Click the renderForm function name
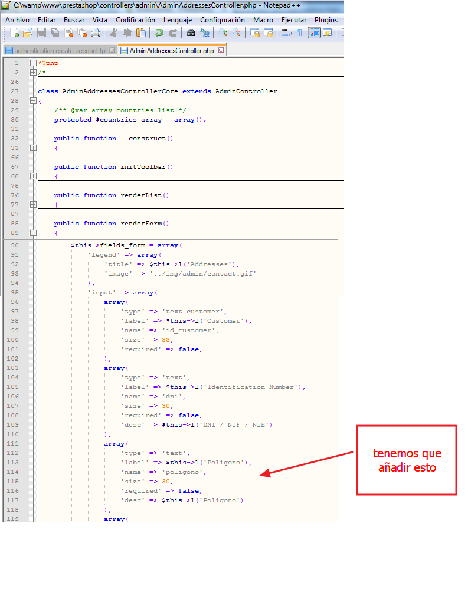 141,224
